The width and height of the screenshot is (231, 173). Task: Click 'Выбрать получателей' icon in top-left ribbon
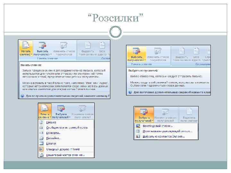coord(42,45)
